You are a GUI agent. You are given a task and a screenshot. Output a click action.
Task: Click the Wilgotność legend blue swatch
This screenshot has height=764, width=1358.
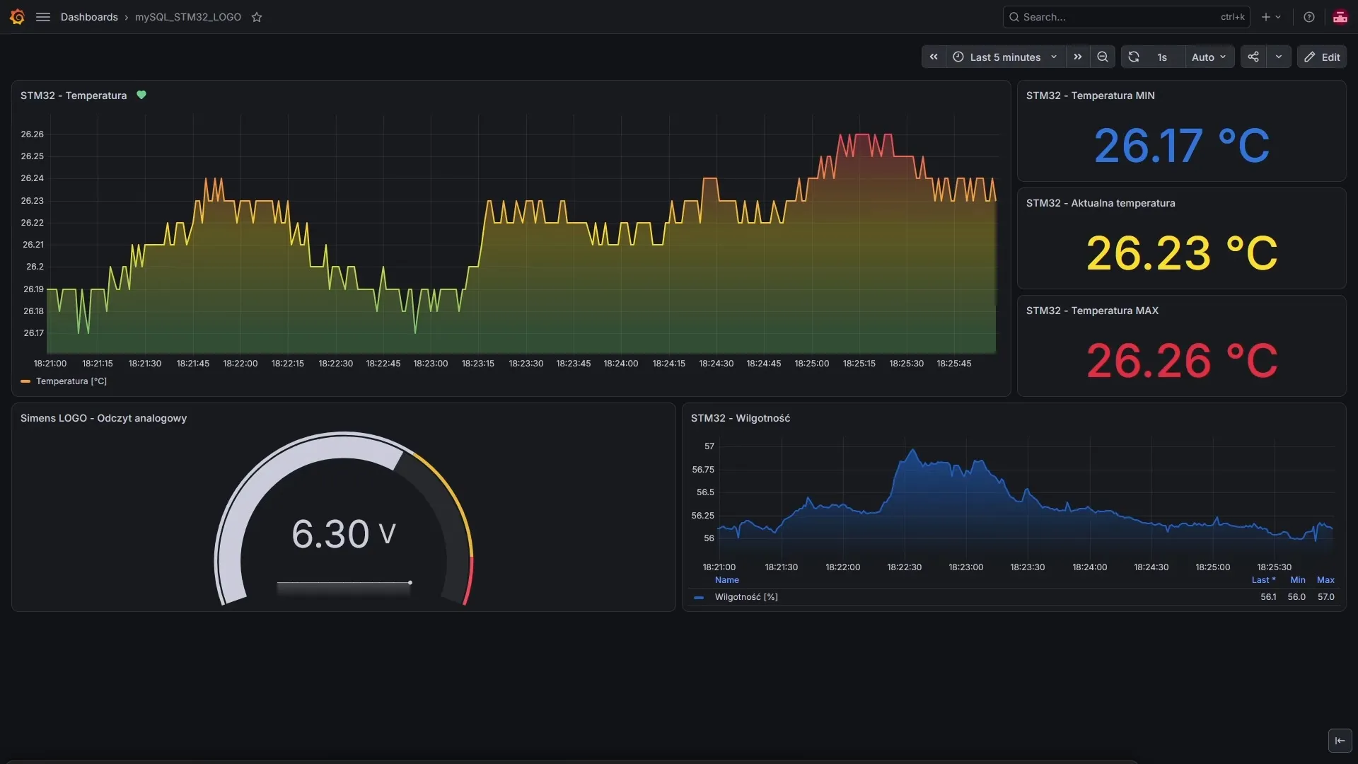tap(699, 598)
